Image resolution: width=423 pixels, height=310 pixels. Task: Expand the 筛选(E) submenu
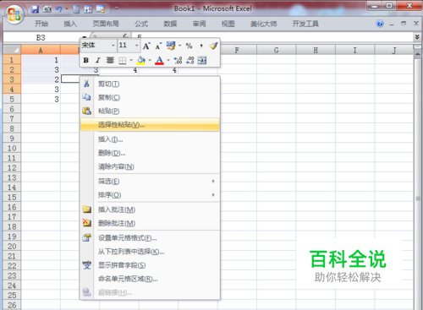click(x=150, y=182)
